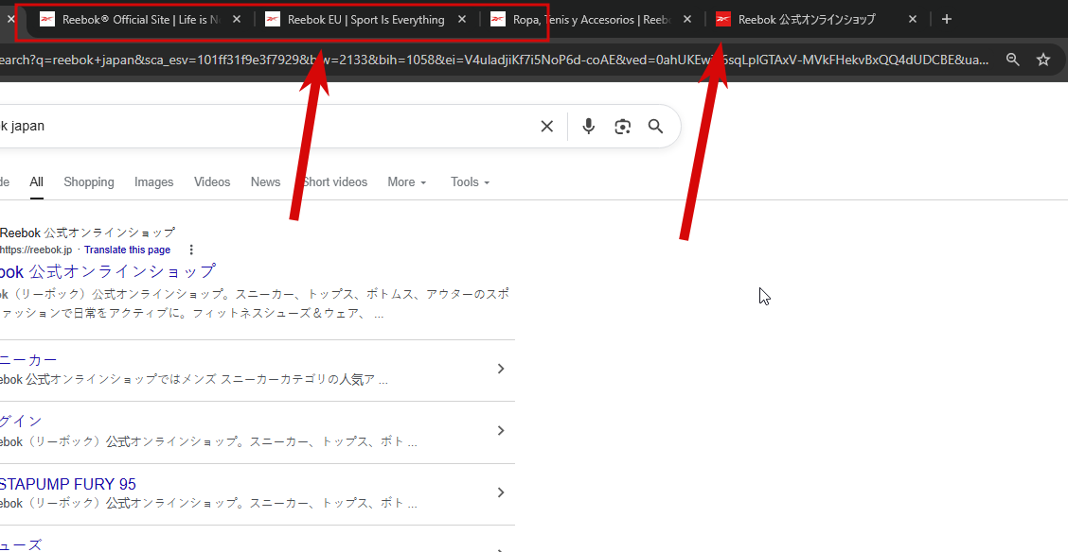
Task: Close the Reebok 公式オンラインショップ tab
Action: click(x=913, y=19)
